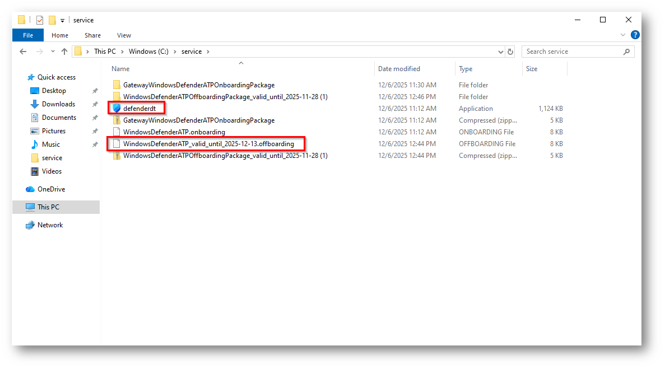Click the pin icon next to Pictures
Screen dimensions: 665x369
point(95,132)
